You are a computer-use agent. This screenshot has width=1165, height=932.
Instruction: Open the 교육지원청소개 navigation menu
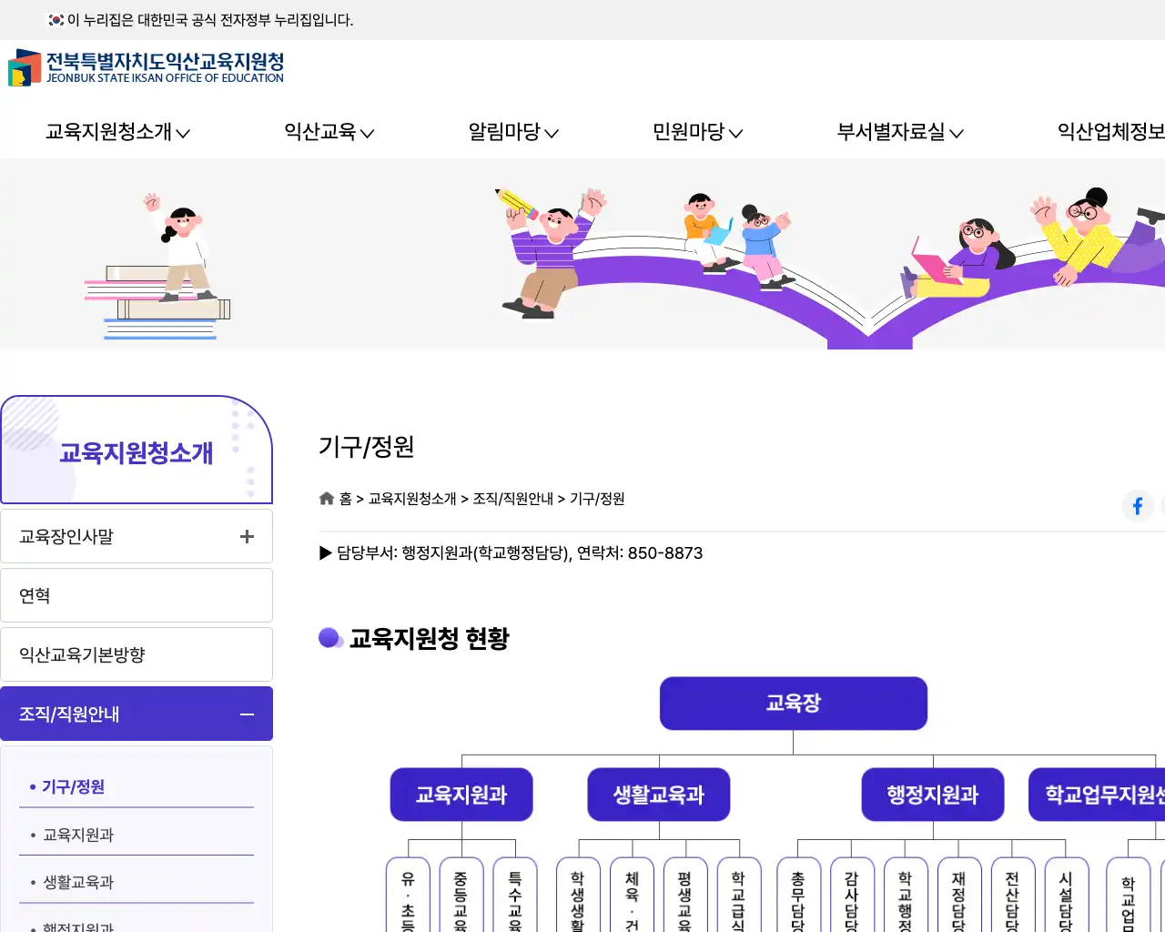tap(116, 132)
